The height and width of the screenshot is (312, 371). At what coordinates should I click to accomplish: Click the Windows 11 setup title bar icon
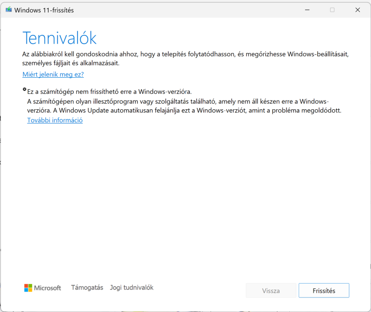click(x=9, y=10)
